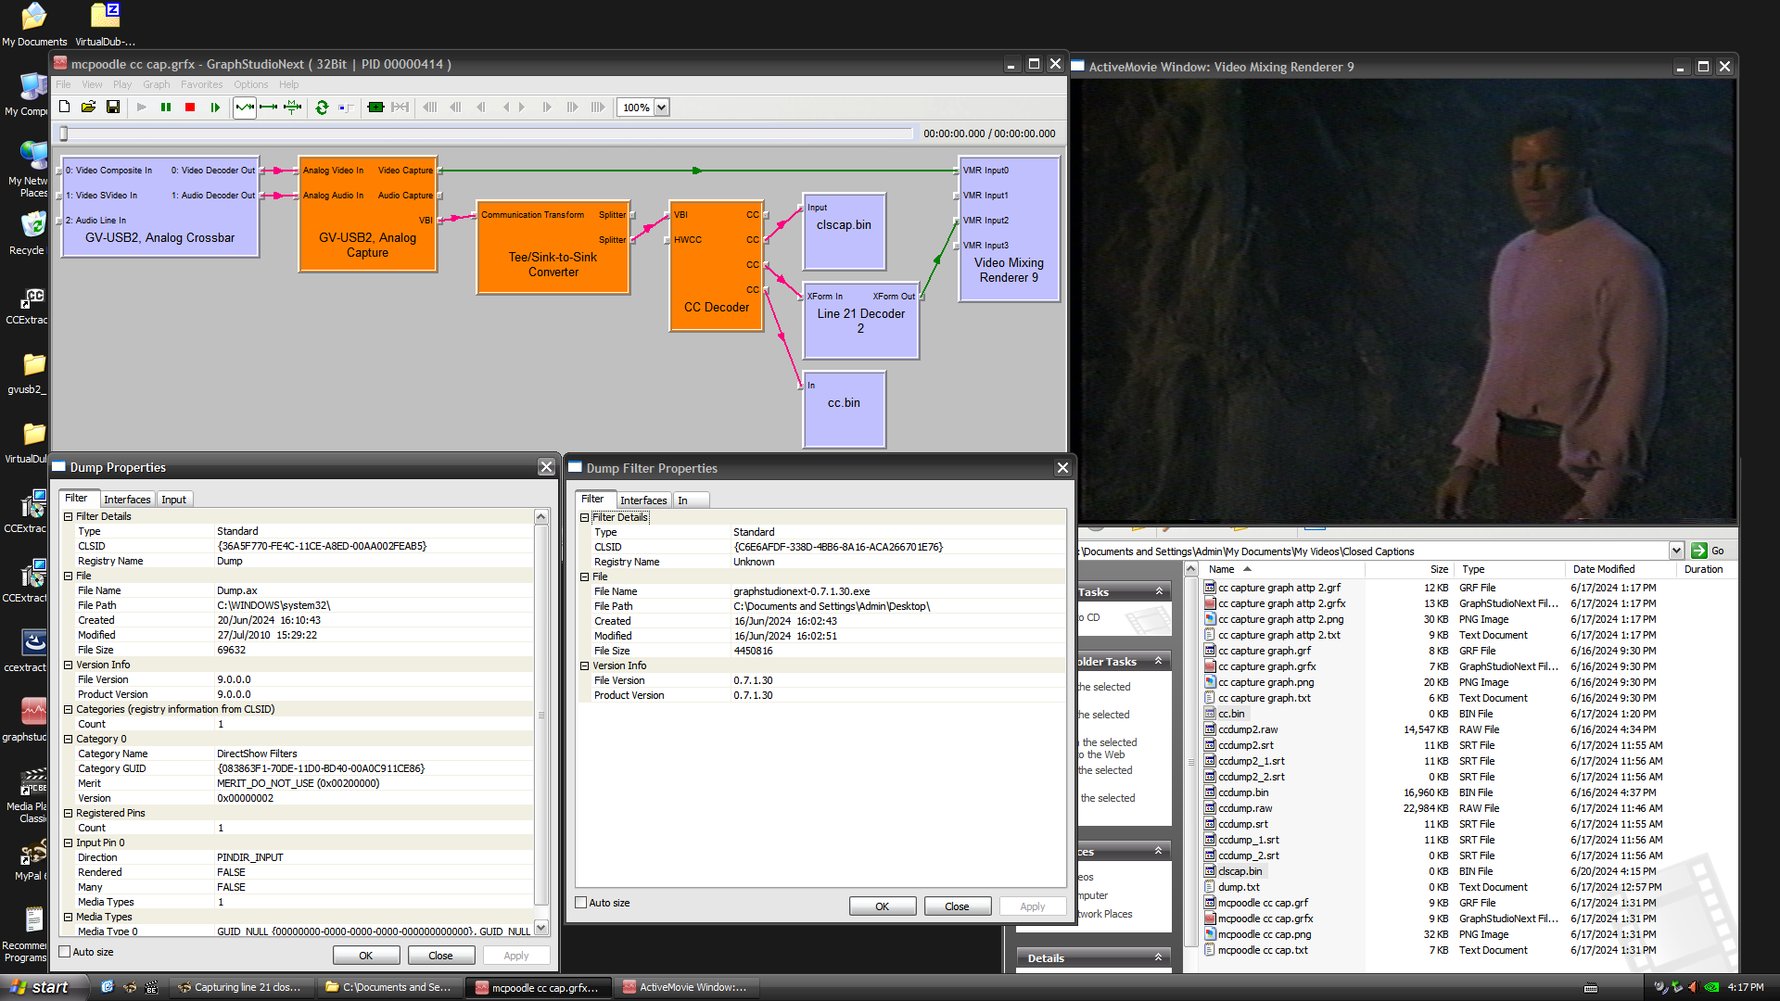Sort Explorer files by Size column
This screenshot has width=1780, height=1001.
point(1411,569)
